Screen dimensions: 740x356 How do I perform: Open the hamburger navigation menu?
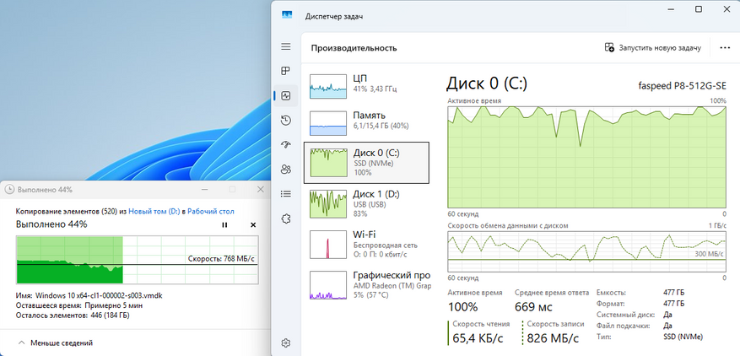285,46
